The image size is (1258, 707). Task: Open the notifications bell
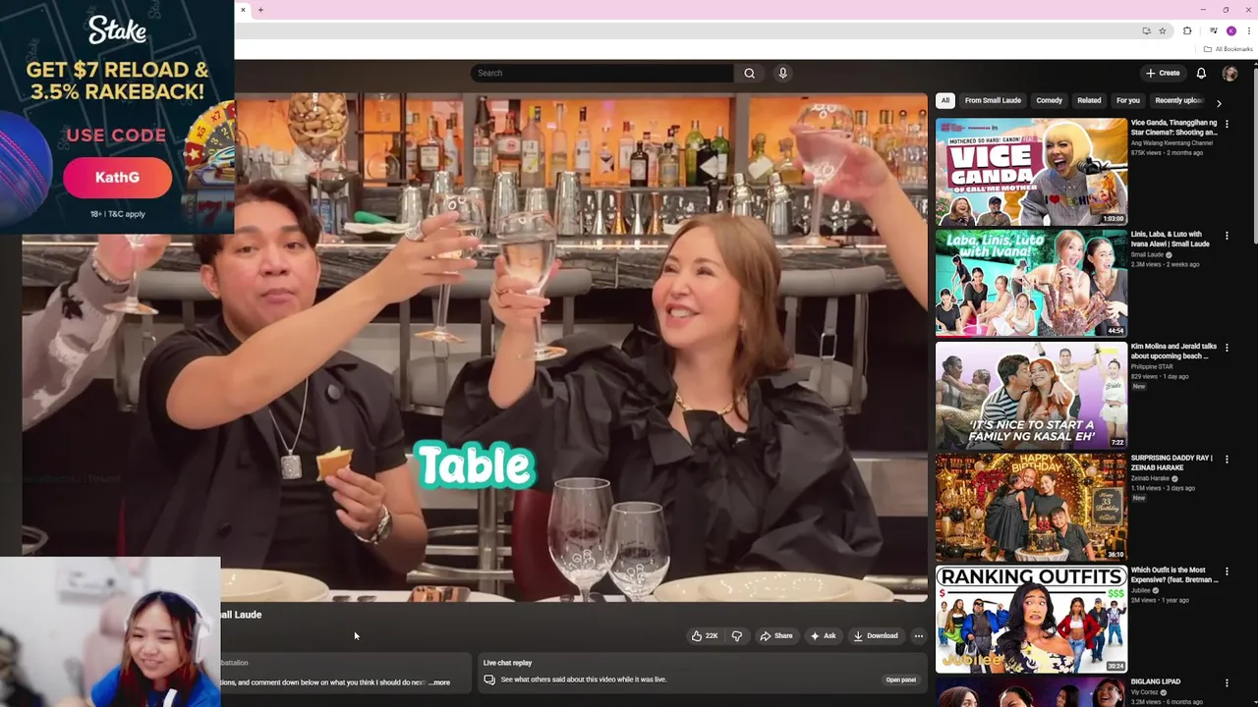tap(1201, 73)
